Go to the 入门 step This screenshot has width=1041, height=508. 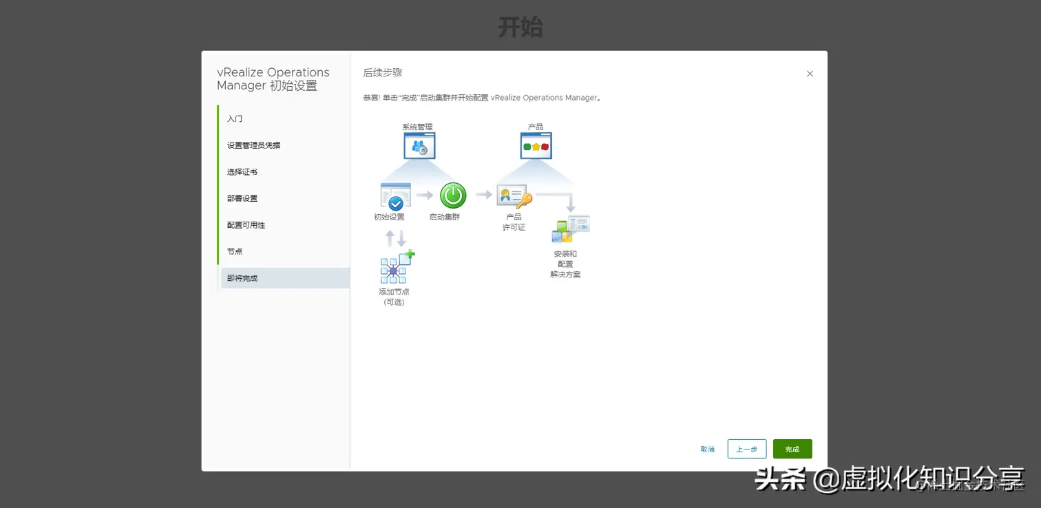(234, 118)
